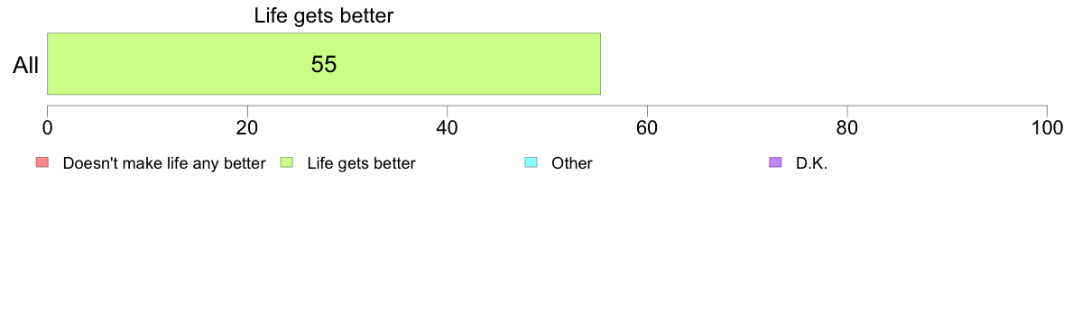The image size is (1072, 332).
Task: Select the green bar showing 55
Action: (x=323, y=63)
